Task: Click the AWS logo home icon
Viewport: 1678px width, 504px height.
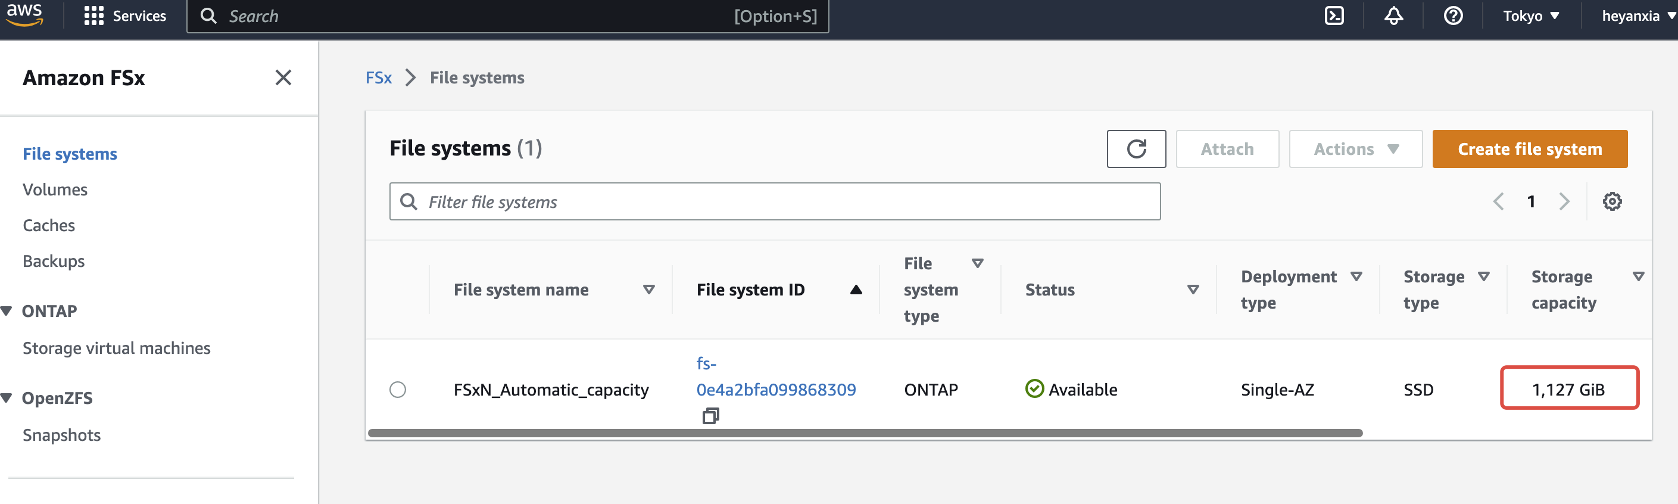Action: tap(25, 14)
